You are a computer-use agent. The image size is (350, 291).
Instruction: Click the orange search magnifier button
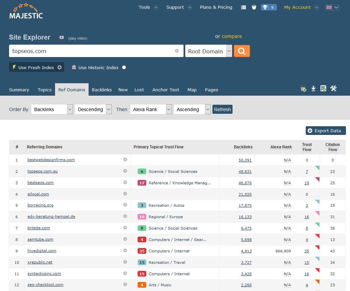click(x=242, y=51)
